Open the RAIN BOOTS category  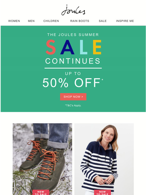click(x=80, y=21)
